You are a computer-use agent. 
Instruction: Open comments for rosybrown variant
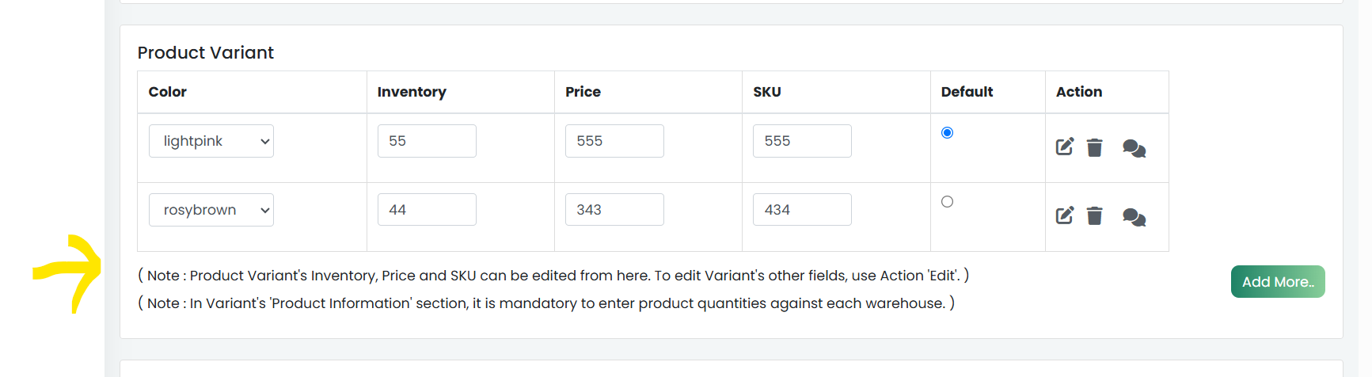[1134, 217]
